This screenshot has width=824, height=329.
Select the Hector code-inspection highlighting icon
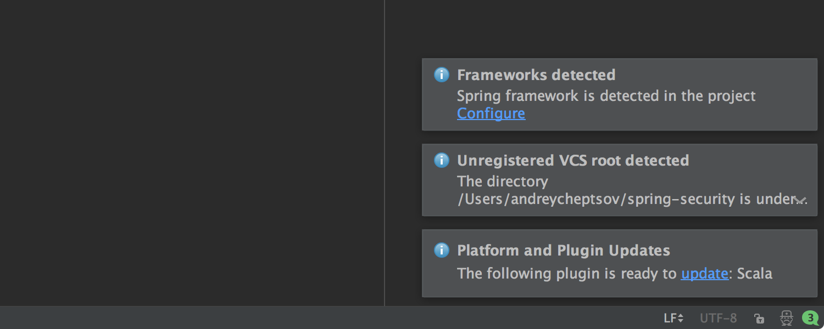(x=786, y=318)
